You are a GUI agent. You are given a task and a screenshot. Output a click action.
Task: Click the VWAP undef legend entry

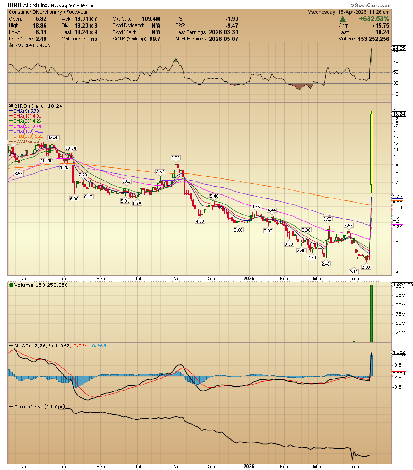tap(25, 141)
